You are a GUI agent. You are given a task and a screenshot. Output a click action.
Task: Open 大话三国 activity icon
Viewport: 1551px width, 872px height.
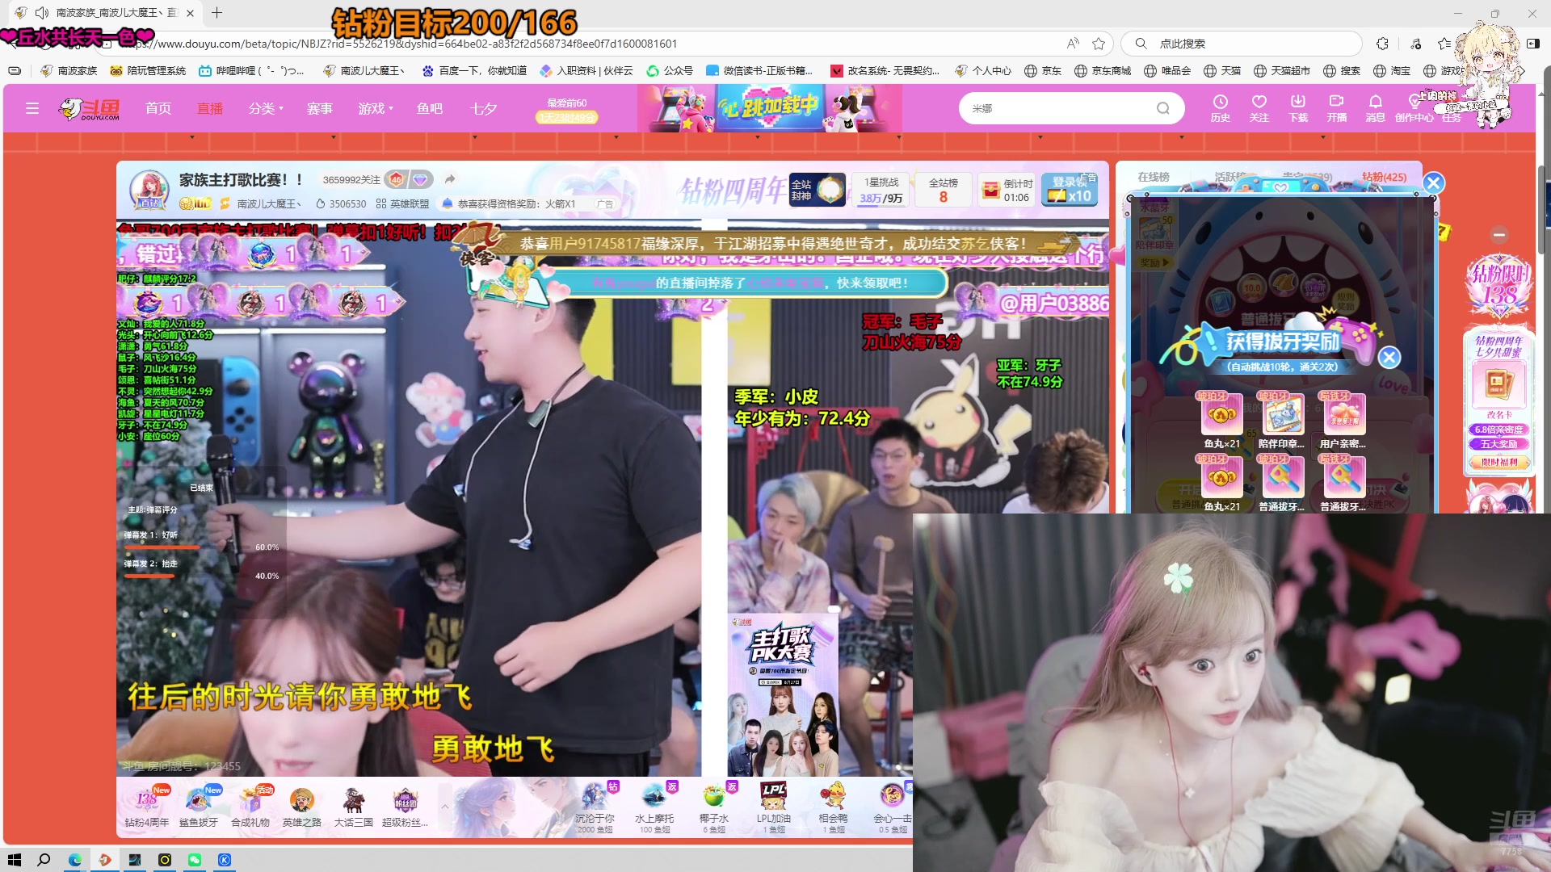coord(353,806)
